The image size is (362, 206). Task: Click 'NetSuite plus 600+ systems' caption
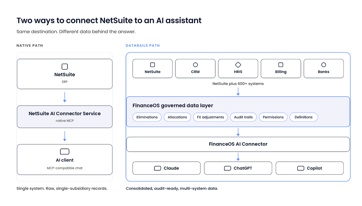point(238,84)
